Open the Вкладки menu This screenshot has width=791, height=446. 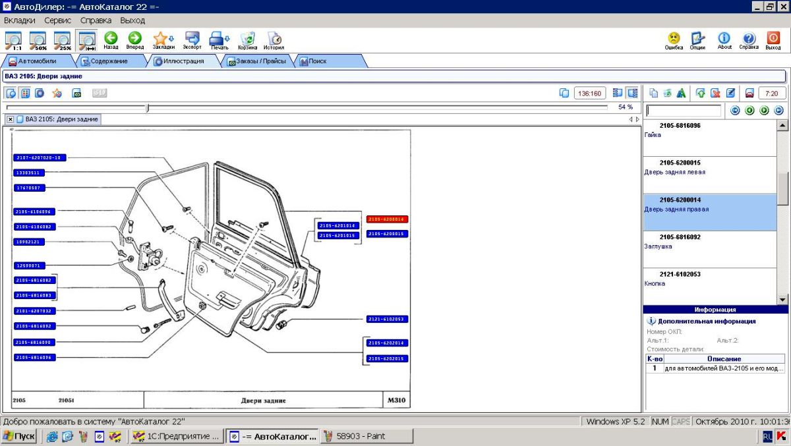(20, 20)
